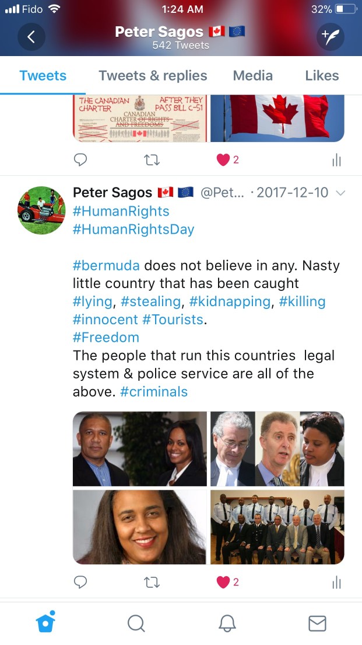View tweet activity for Bermuda tweet
This screenshot has height=645, width=362.
[336, 582]
